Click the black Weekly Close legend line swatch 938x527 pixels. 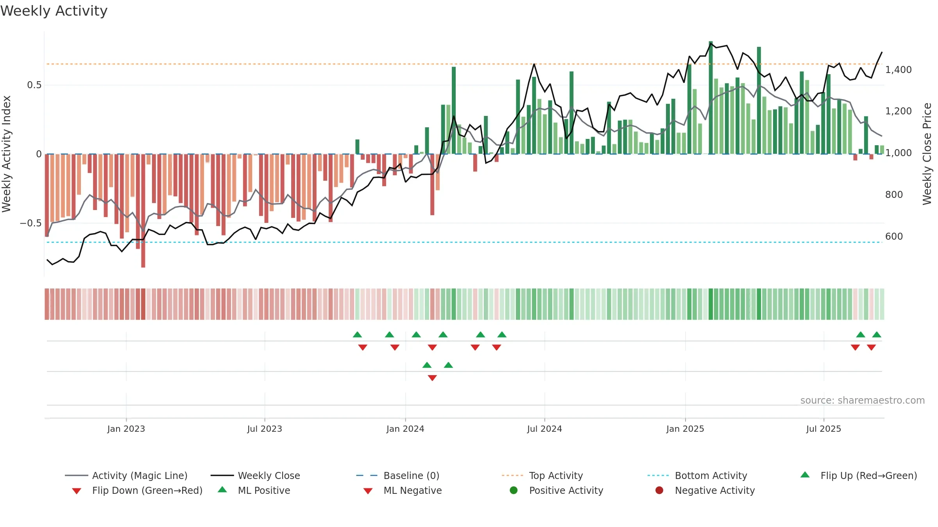tap(222, 476)
